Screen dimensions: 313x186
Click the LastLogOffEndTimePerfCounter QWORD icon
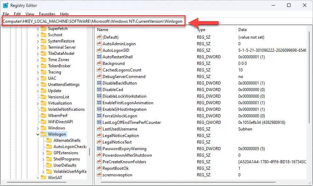click(99, 123)
